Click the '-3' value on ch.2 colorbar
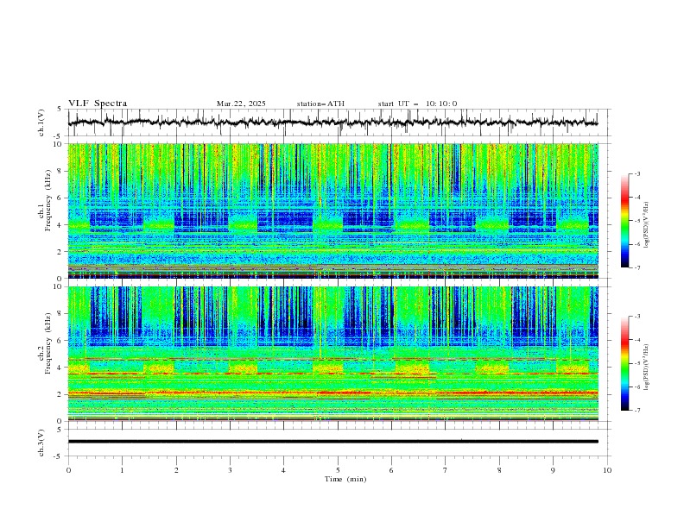Image resolution: width=684 pixels, height=528 pixels. click(636, 317)
